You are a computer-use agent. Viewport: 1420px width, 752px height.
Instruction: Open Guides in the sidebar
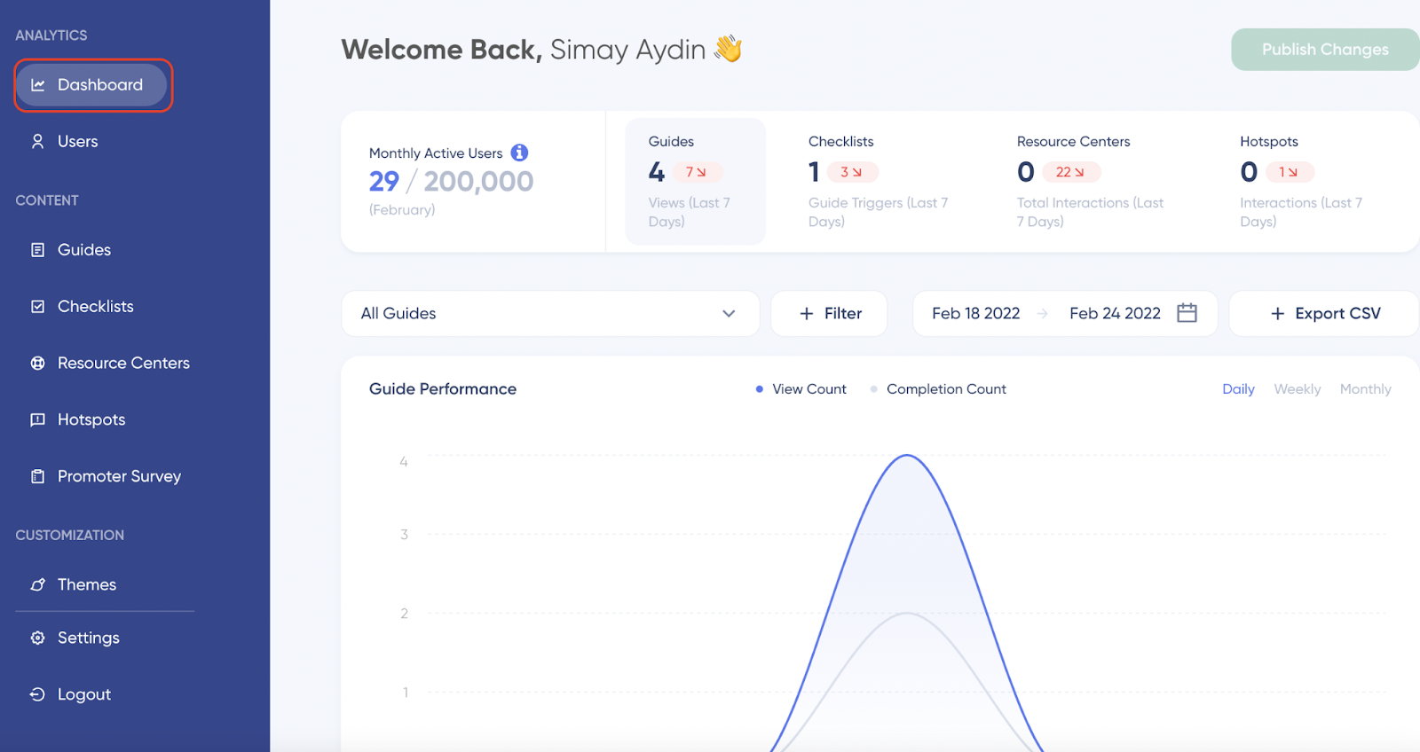pyautogui.click(x=84, y=250)
